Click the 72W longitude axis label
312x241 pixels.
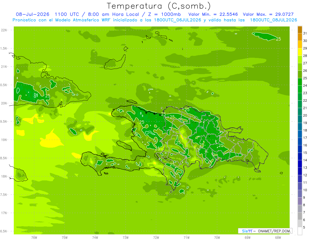156,238
